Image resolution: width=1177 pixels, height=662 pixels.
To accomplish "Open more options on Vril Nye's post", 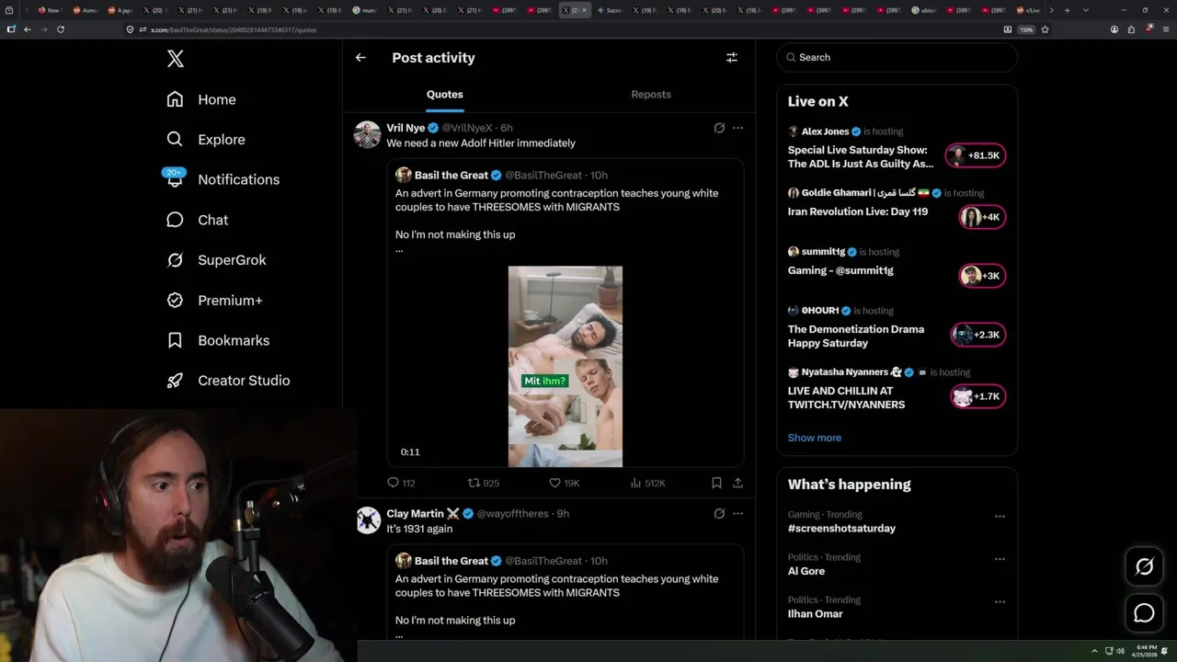I will pos(737,128).
